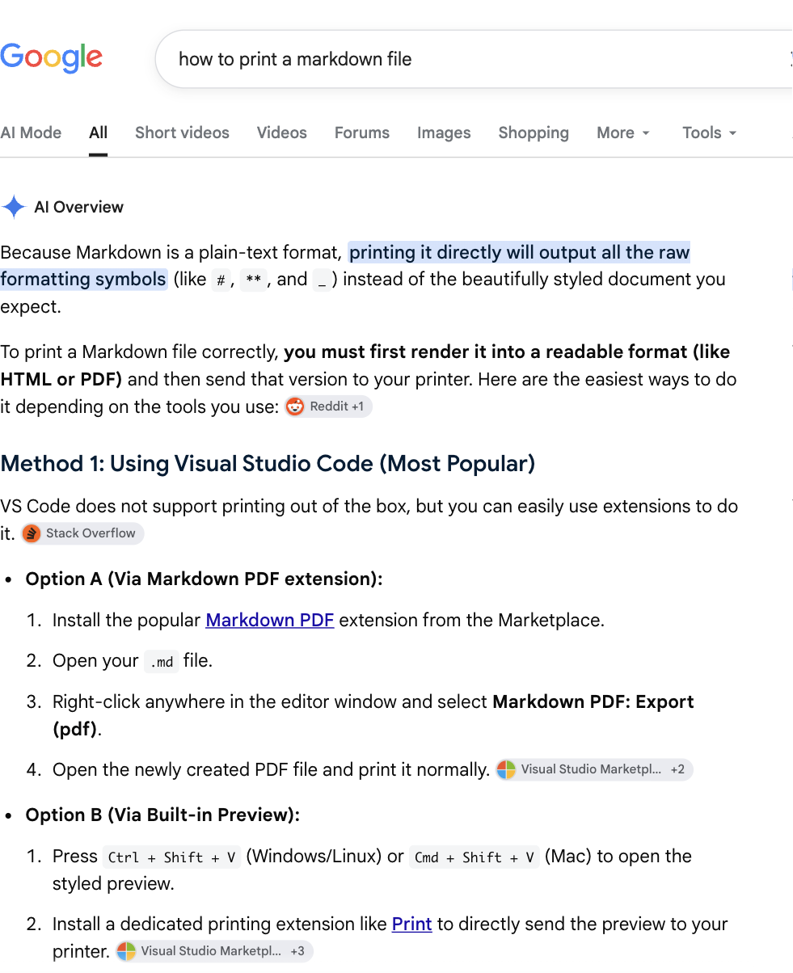Expand the Tools dropdown
Screen dimensions: 793x973
pos(710,133)
